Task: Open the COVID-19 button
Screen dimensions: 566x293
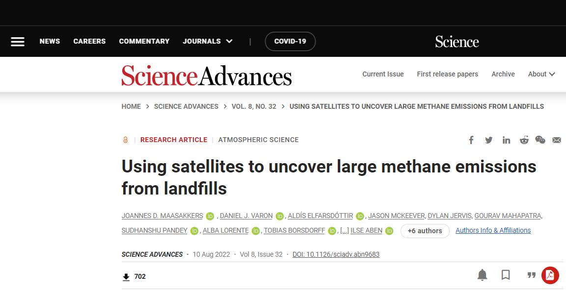Action: click(x=290, y=42)
